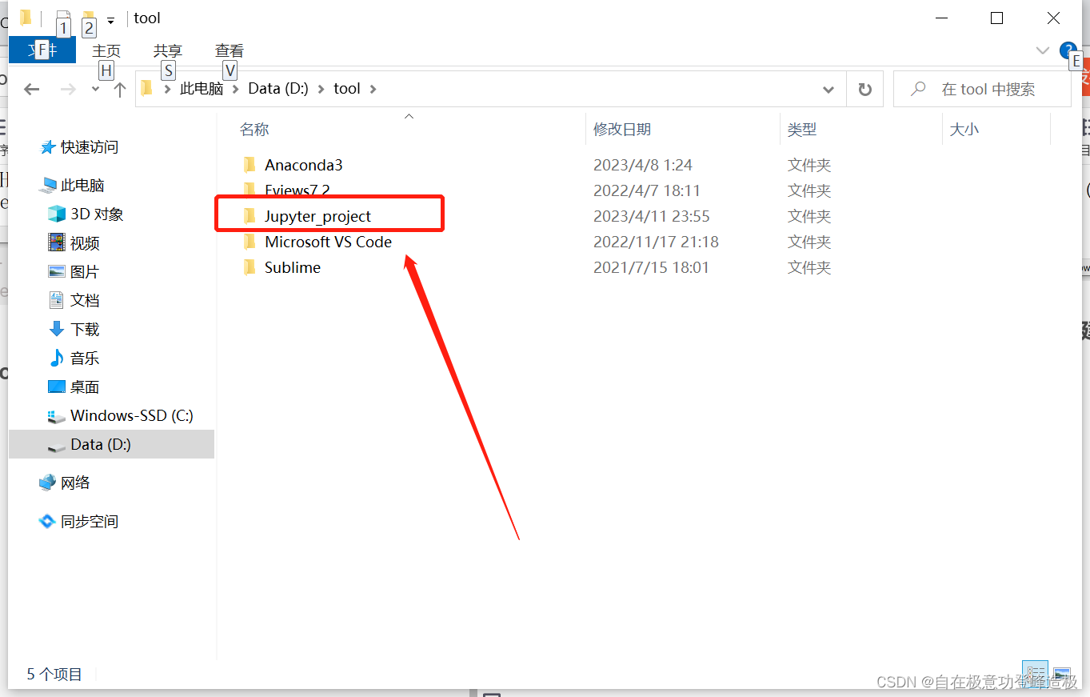Expand the ribbon with the chevron
This screenshot has width=1090, height=697.
click(1043, 50)
